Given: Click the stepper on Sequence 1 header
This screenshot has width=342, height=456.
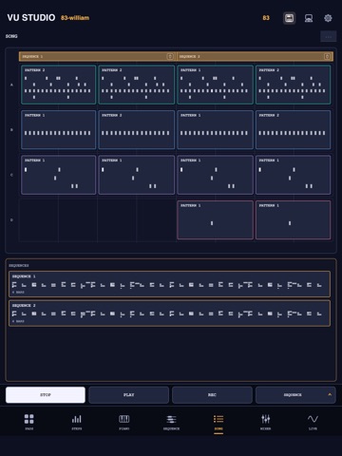Looking at the screenshot, I should [170, 56].
